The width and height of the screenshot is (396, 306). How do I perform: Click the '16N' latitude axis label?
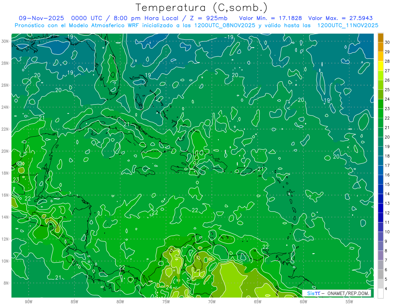(5, 195)
